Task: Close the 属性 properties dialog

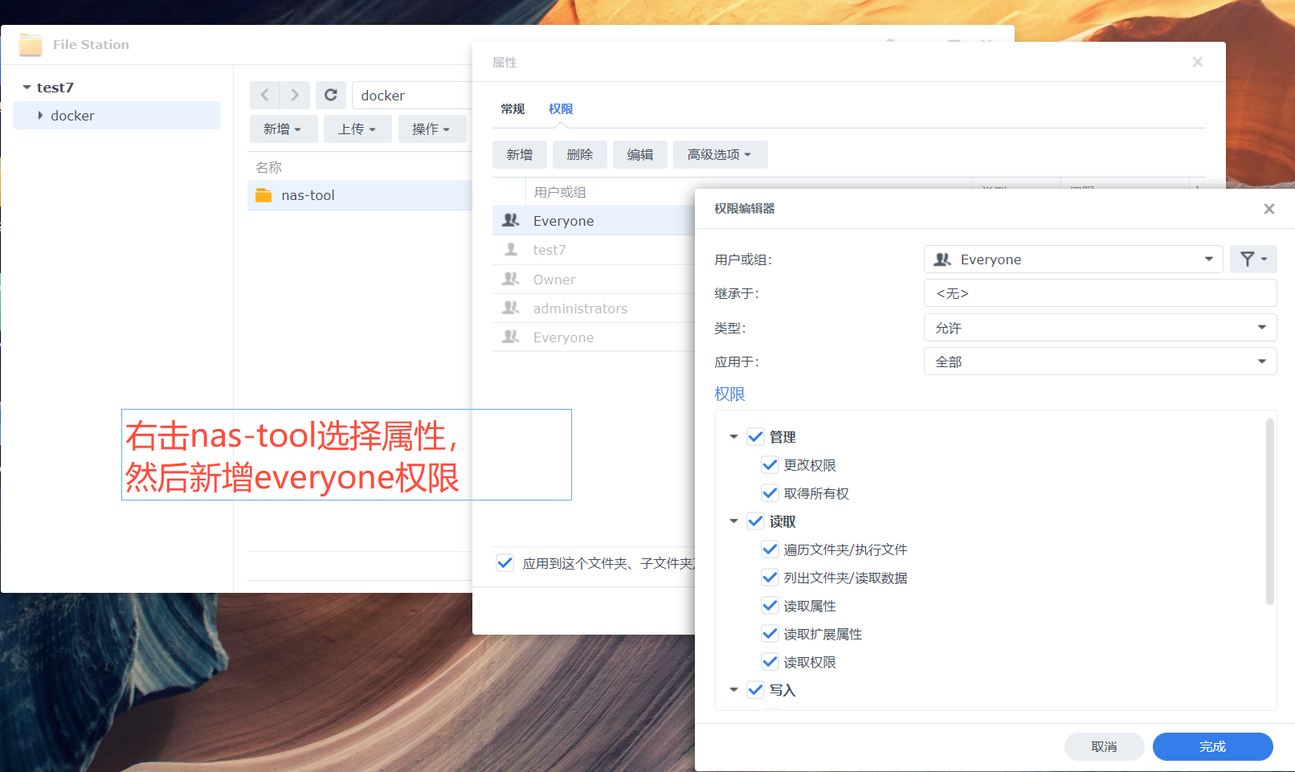Action: 1197,62
